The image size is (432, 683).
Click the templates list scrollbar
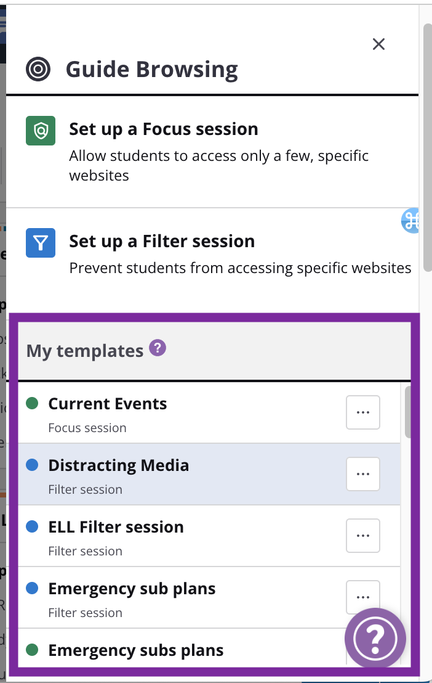click(407, 412)
